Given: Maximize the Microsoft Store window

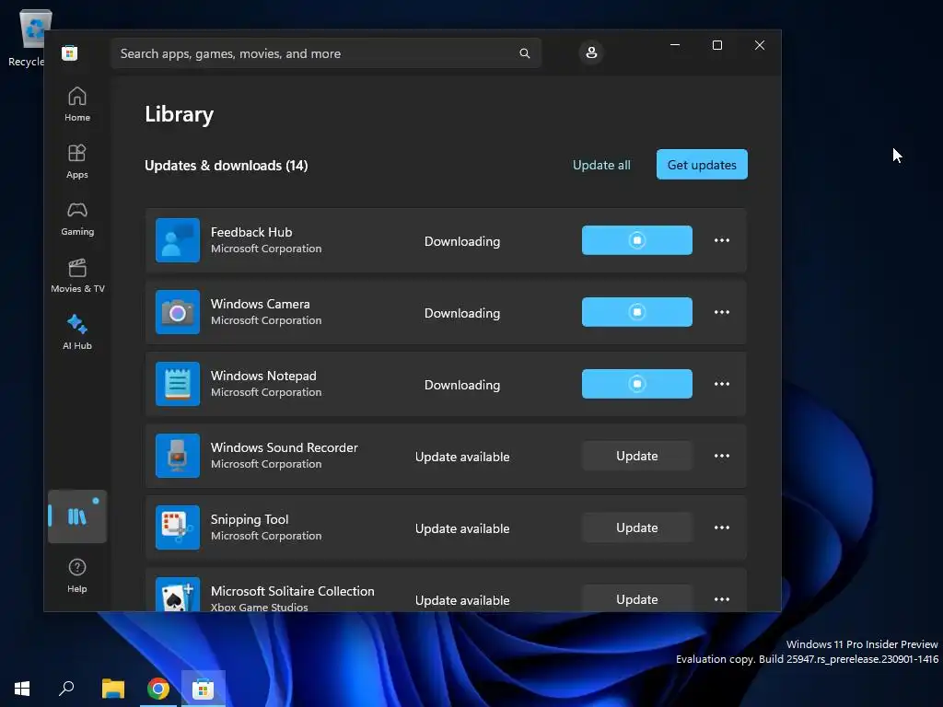Looking at the screenshot, I should [x=716, y=45].
